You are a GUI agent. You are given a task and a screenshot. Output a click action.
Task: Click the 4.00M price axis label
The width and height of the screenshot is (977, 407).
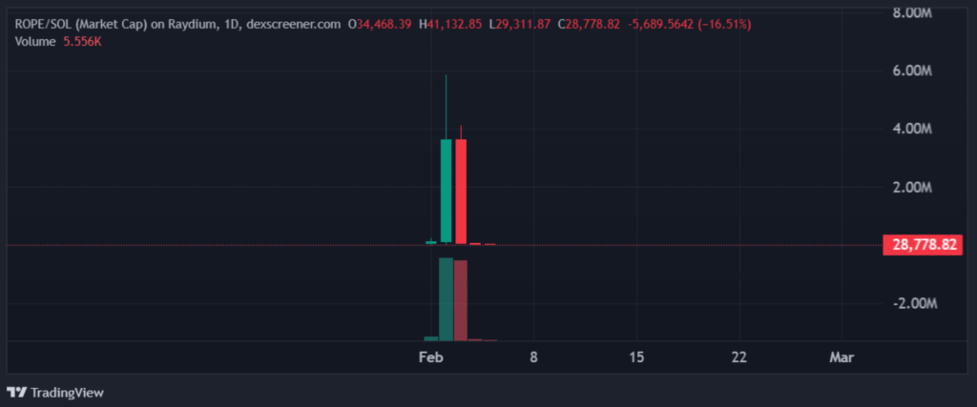[912, 130]
